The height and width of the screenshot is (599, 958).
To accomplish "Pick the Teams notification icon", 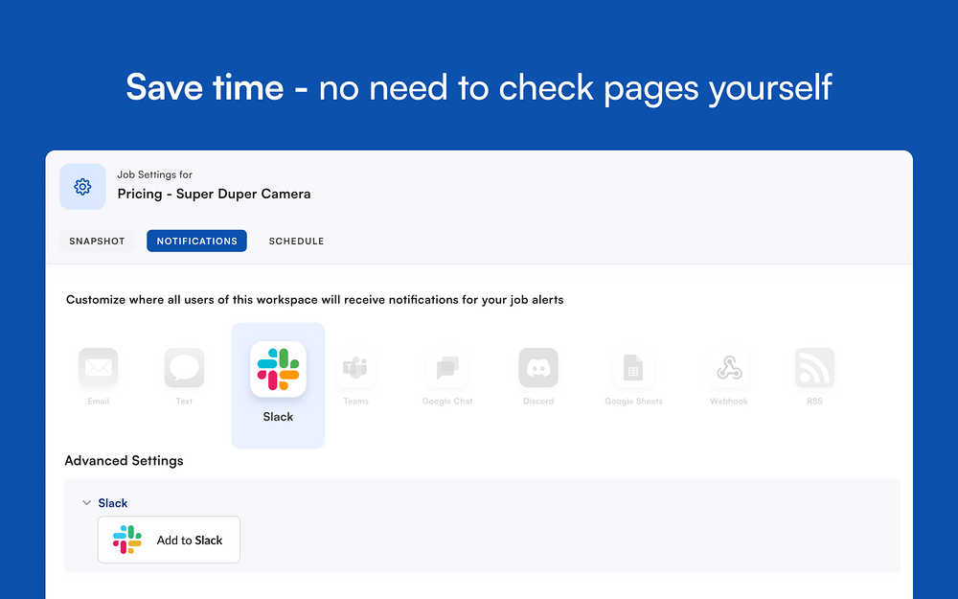I will point(355,368).
